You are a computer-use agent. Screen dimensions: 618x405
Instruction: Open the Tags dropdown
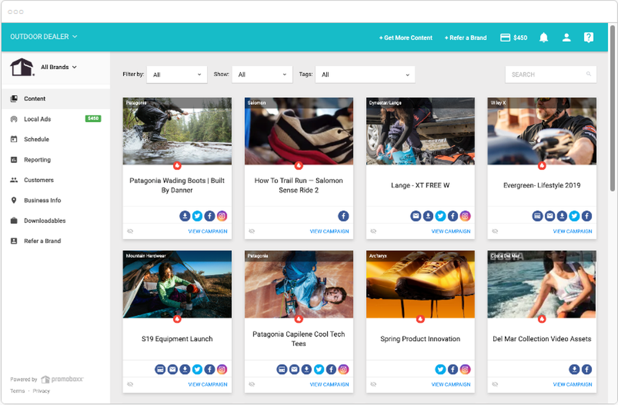point(365,74)
